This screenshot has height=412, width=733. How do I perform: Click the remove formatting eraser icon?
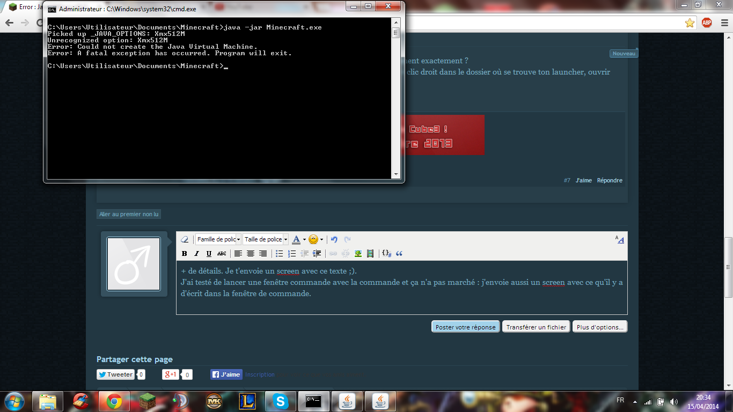pyautogui.click(x=185, y=240)
